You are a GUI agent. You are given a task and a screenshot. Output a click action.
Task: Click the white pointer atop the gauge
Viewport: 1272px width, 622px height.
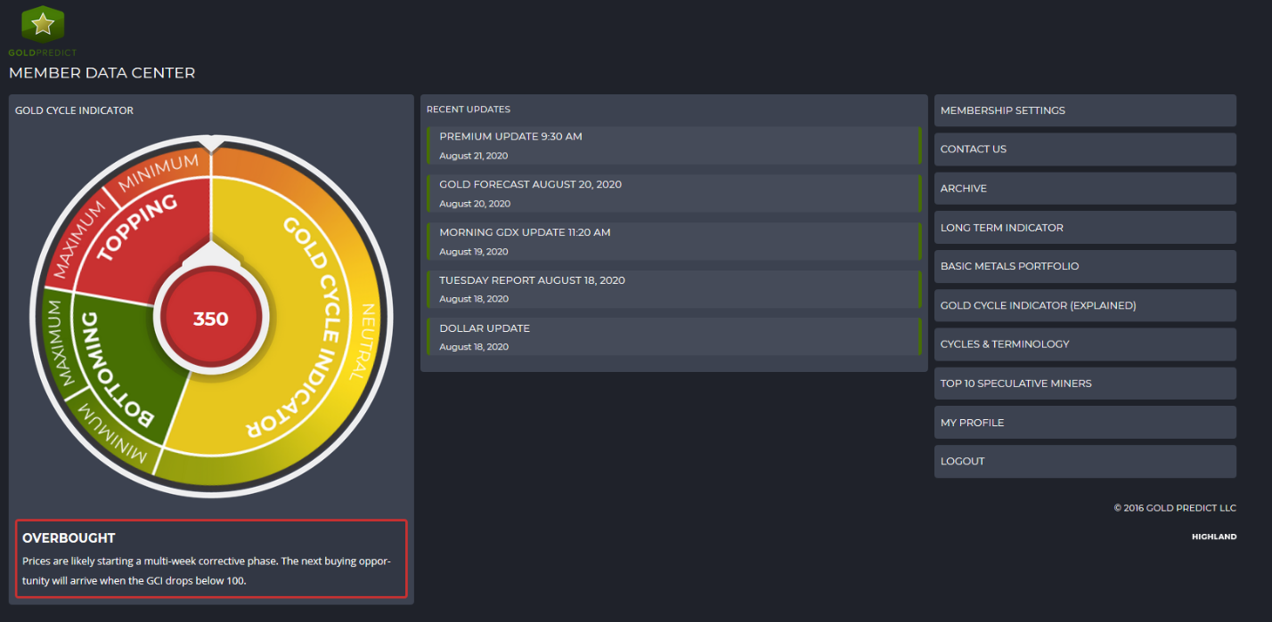(x=211, y=143)
